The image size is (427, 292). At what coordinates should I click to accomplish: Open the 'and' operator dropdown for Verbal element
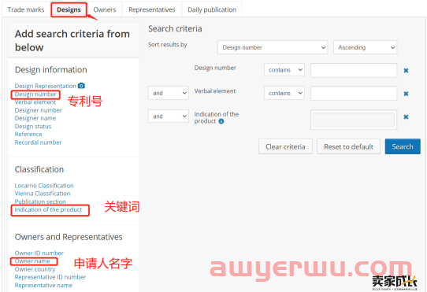[x=169, y=93]
